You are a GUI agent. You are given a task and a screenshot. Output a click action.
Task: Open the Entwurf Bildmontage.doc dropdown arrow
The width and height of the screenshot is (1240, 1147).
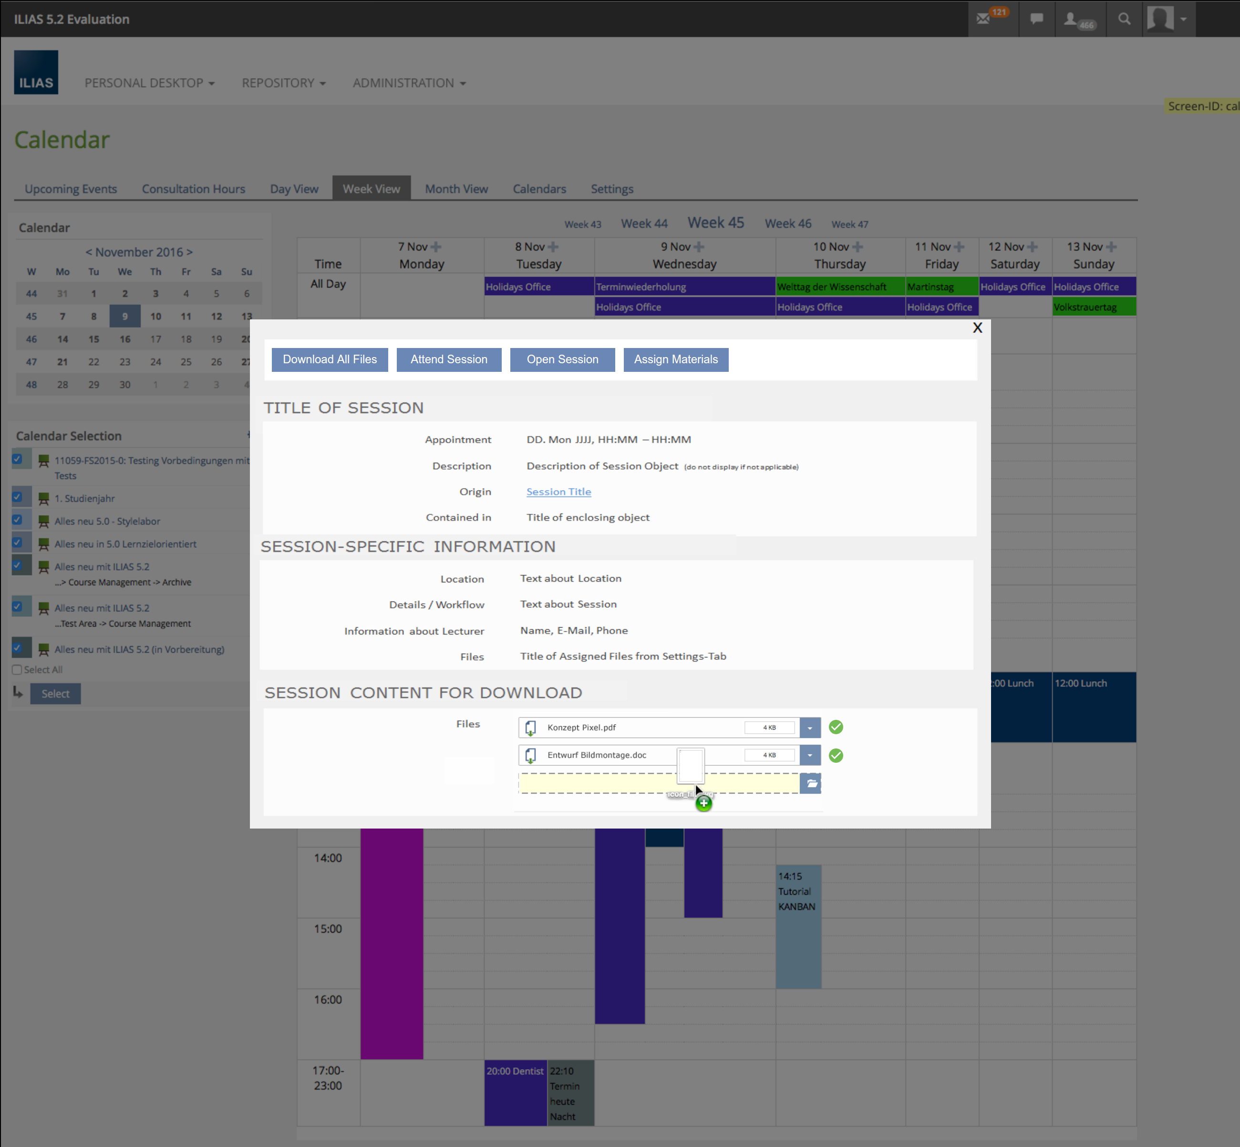coord(810,755)
